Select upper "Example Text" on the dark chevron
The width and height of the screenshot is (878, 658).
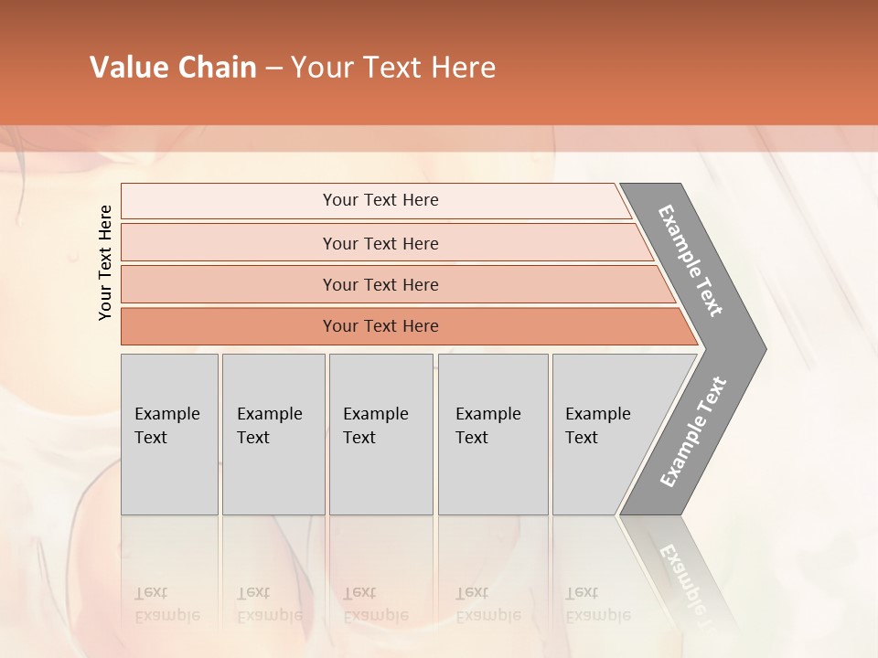[691, 260]
